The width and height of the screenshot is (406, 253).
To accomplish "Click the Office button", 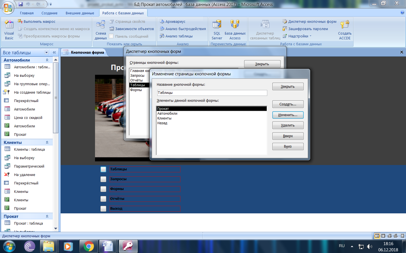I will pyautogui.click(x=8, y=8).
